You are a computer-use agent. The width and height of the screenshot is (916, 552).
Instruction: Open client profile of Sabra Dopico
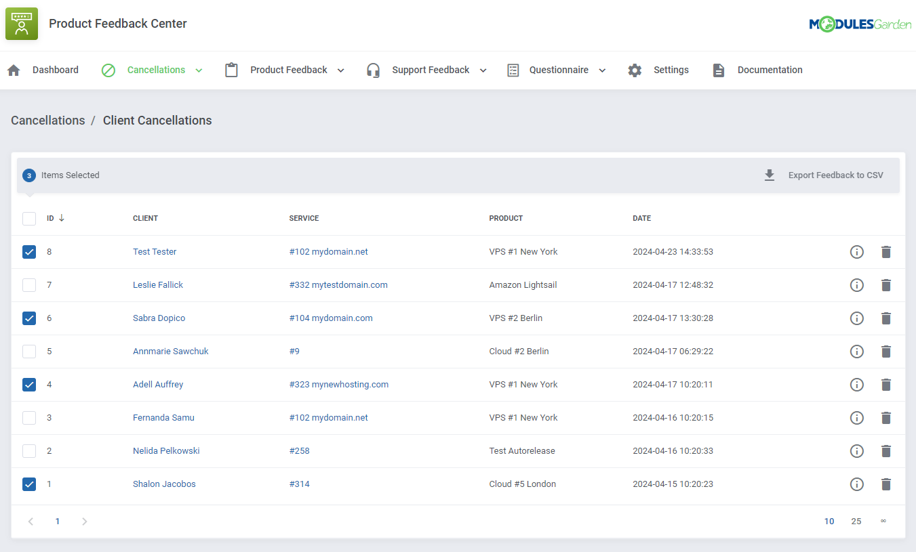click(x=159, y=318)
